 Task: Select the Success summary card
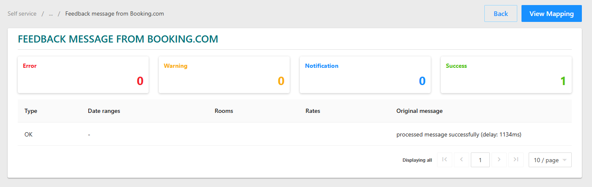click(x=506, y=75)
